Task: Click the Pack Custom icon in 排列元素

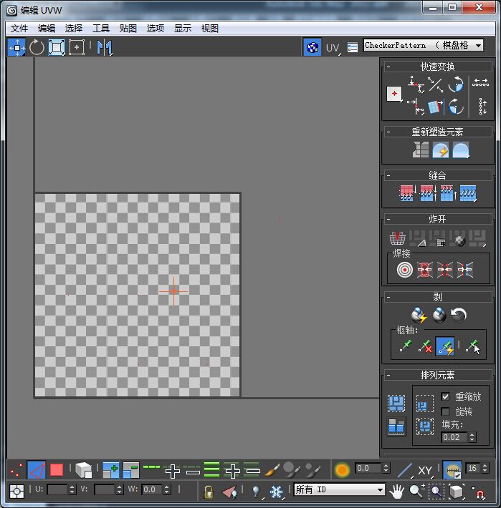Action: [x=396, y=403]
